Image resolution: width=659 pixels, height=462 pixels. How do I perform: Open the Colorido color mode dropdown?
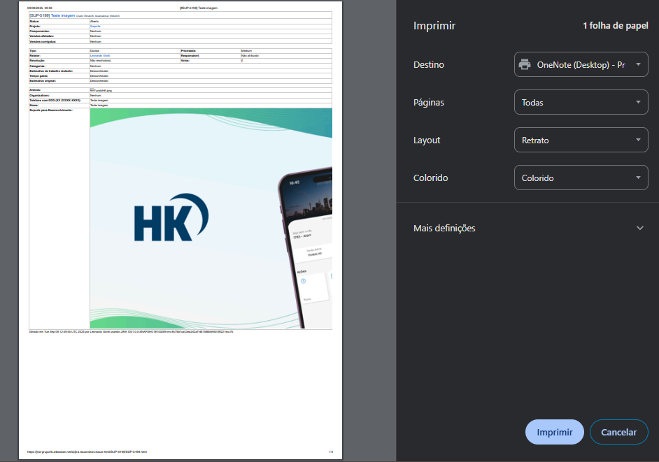[x=581, y=178]
